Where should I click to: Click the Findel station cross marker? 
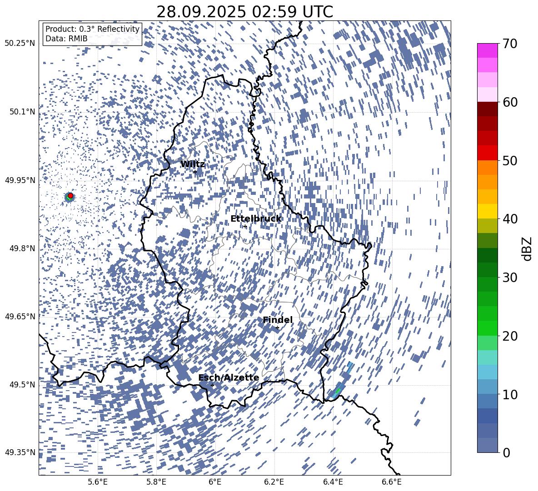[277, 328]
